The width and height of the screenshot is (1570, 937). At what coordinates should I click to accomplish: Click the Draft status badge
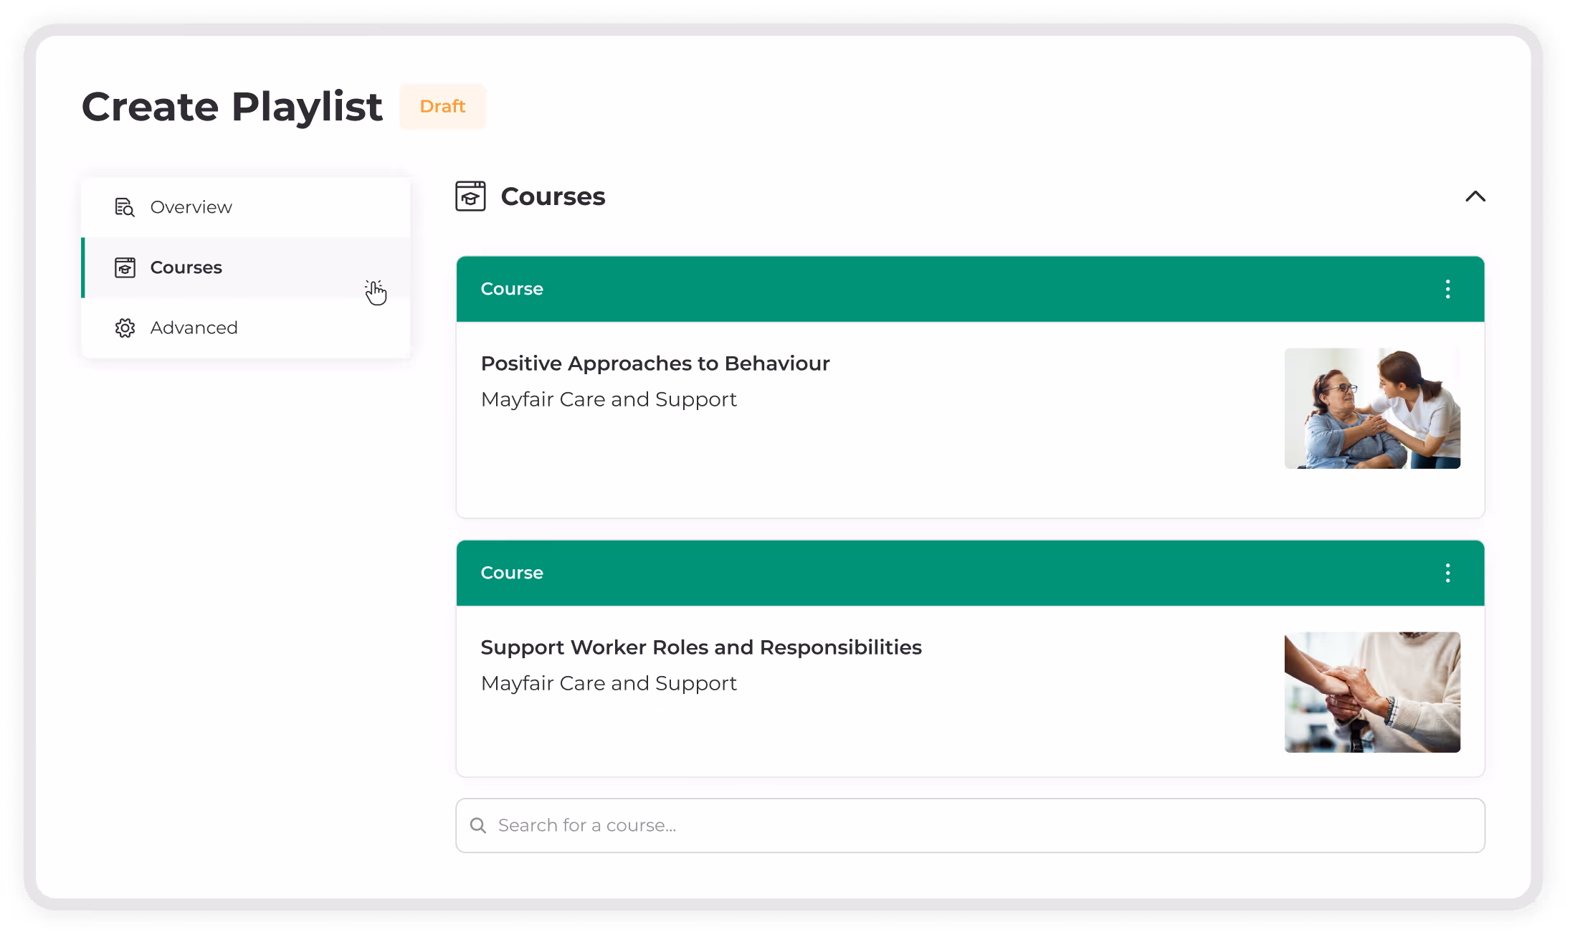click(442, 106)
